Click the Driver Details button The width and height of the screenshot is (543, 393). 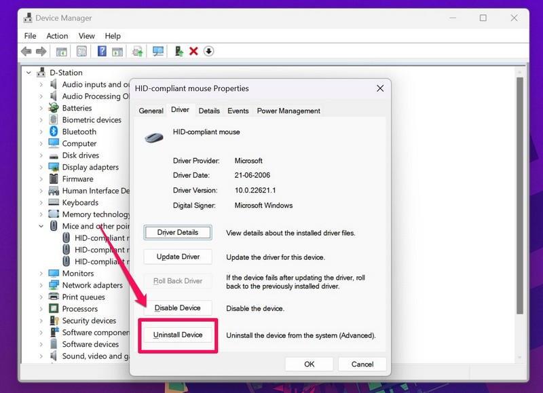pyautogui.click(x=178, y=232)
